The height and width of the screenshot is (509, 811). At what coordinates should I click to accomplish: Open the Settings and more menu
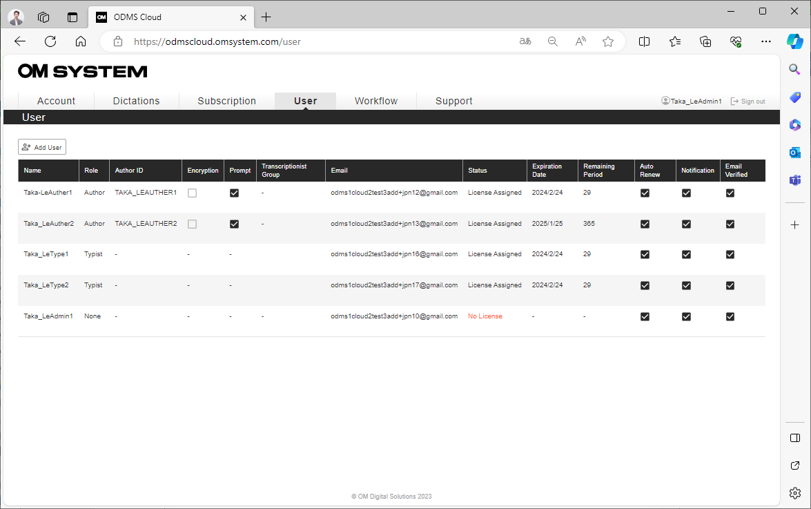(766, 41)
